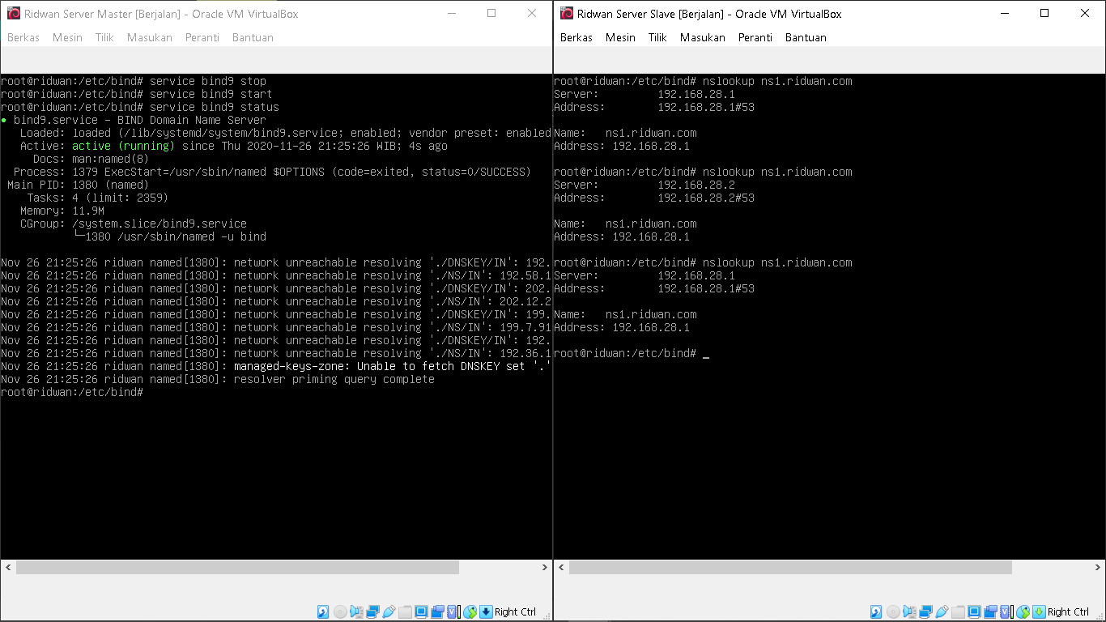The width and height of the screenshot is (1106, 622).
Task: Click the optical disk icon in Master status bar
Action: [x=340, y=611]
